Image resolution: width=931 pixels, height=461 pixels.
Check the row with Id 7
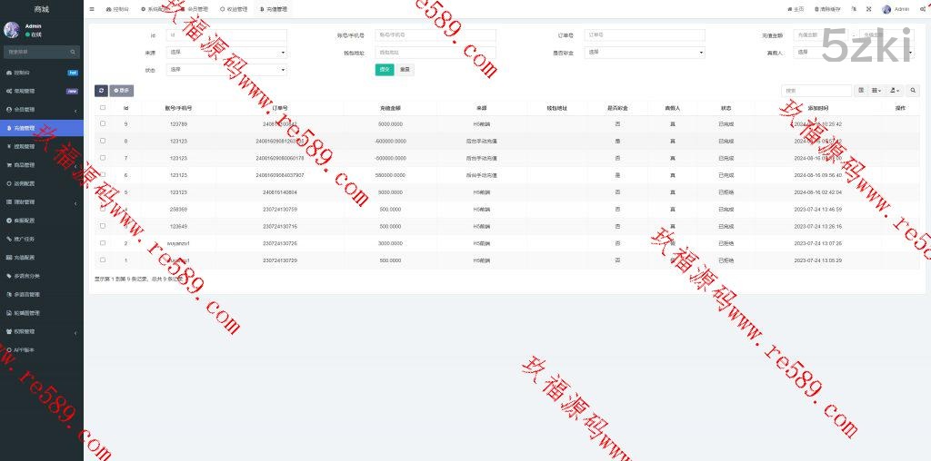(x=103, y=158)
